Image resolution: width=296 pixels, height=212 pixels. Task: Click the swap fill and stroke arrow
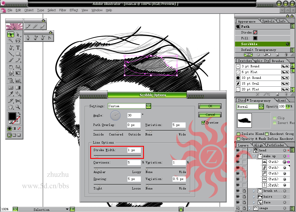(x=19, y=114)
